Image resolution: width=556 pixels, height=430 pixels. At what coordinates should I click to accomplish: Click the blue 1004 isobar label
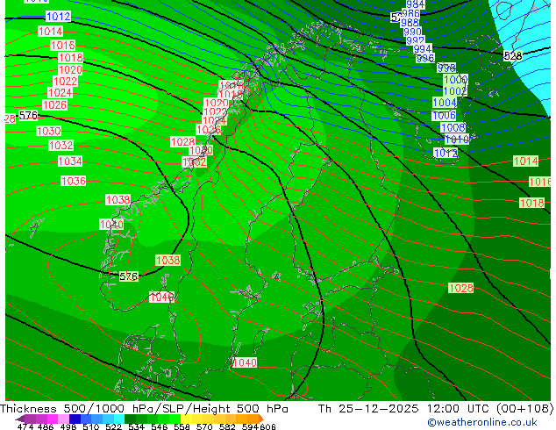tap(445, 103)
